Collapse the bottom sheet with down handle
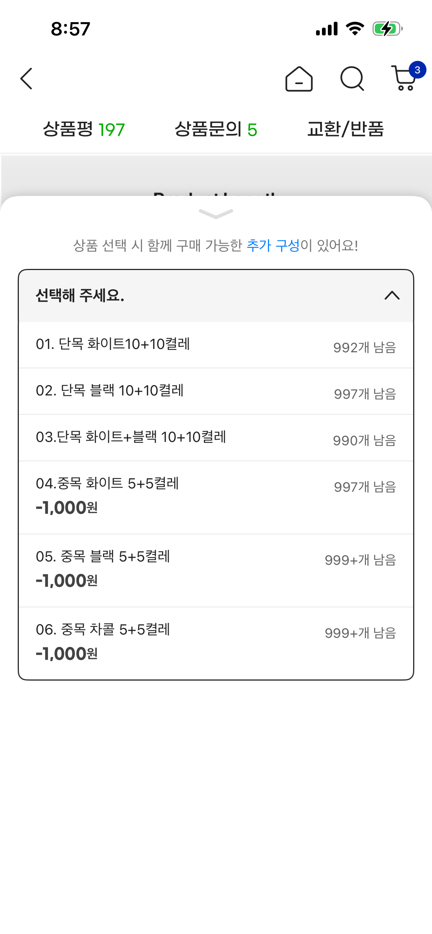This screenshot has height=934, width=432. 216,214
